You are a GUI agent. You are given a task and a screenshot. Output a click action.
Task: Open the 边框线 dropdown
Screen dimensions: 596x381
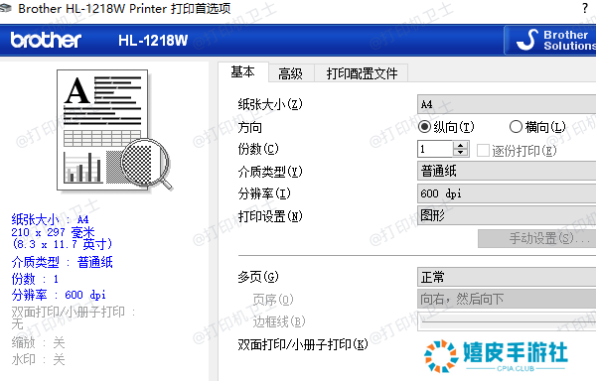tap(507, 321)
